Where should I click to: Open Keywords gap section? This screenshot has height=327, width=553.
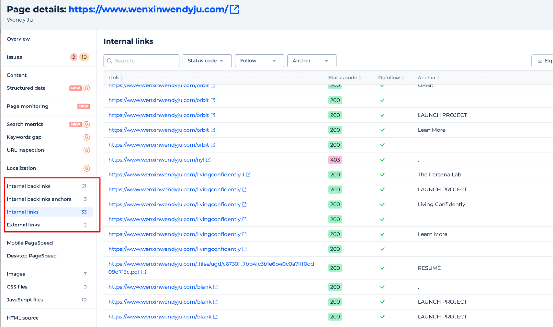pos(24,137)
